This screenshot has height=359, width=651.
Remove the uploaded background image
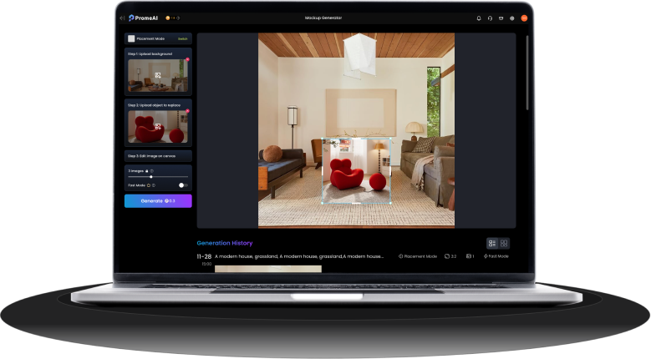pyautogui.click(x=188, y=59)
